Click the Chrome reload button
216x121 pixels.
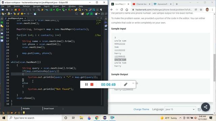(x=122, y=10)
